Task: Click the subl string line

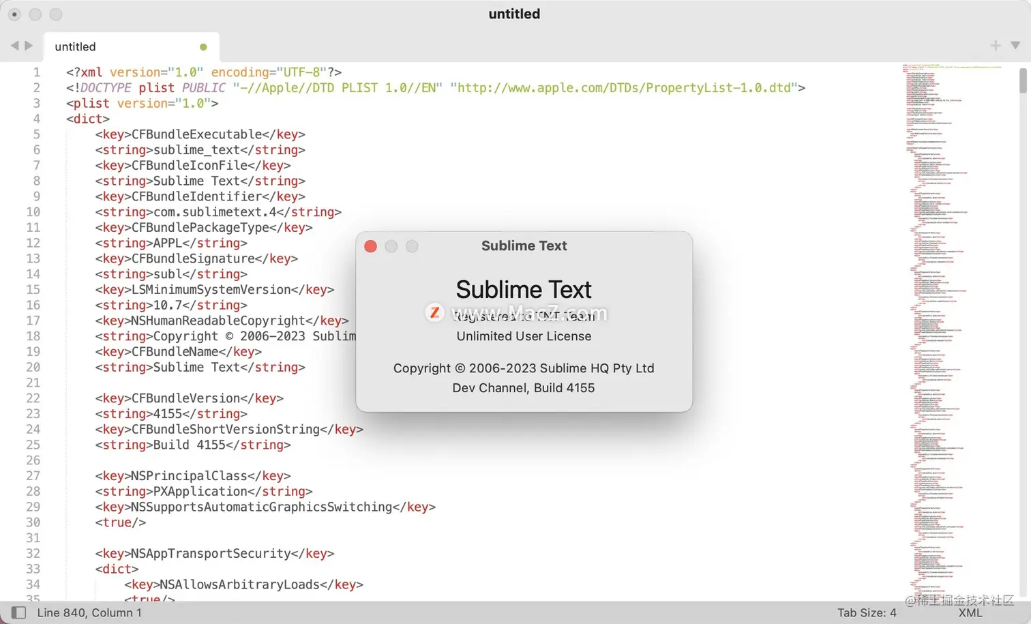Action: coord(171,274)
